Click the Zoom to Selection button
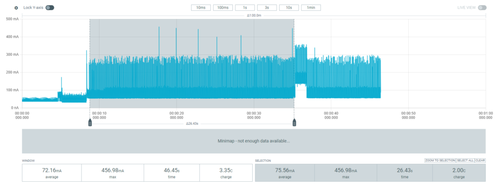 440,160
